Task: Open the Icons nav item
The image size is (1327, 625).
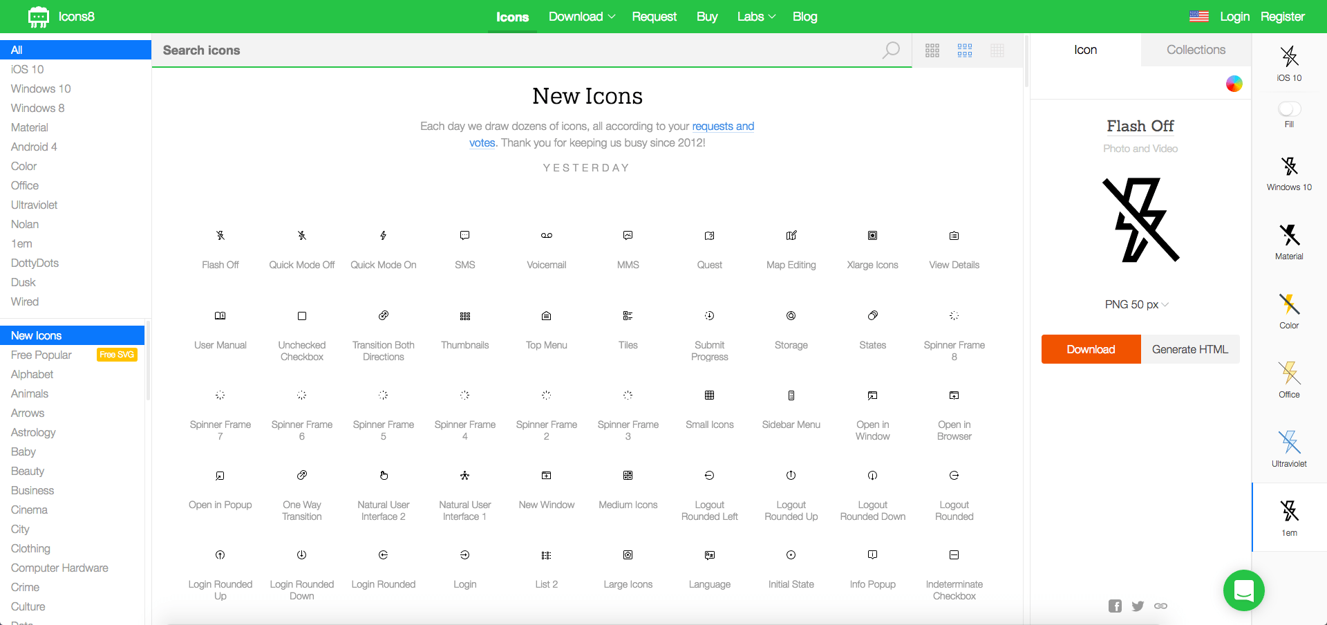Action: 512,17
